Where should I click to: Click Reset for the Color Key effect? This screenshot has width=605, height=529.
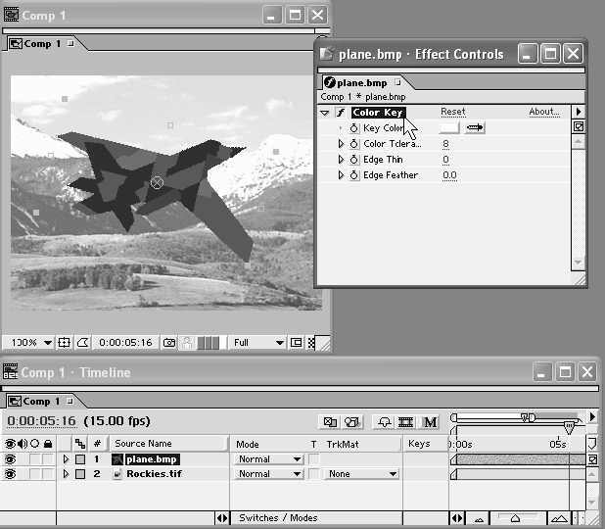tap(452, 113)
